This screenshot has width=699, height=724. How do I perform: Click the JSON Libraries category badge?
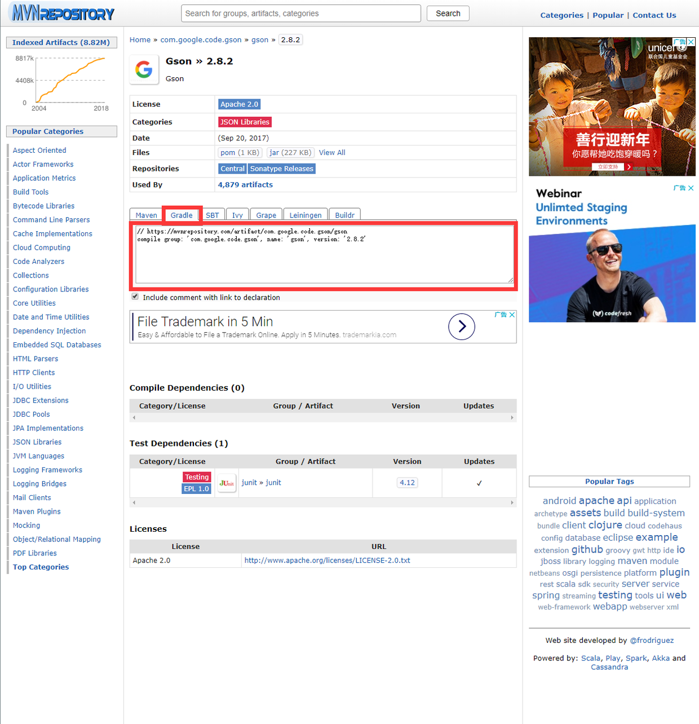[x=245, y=122]
